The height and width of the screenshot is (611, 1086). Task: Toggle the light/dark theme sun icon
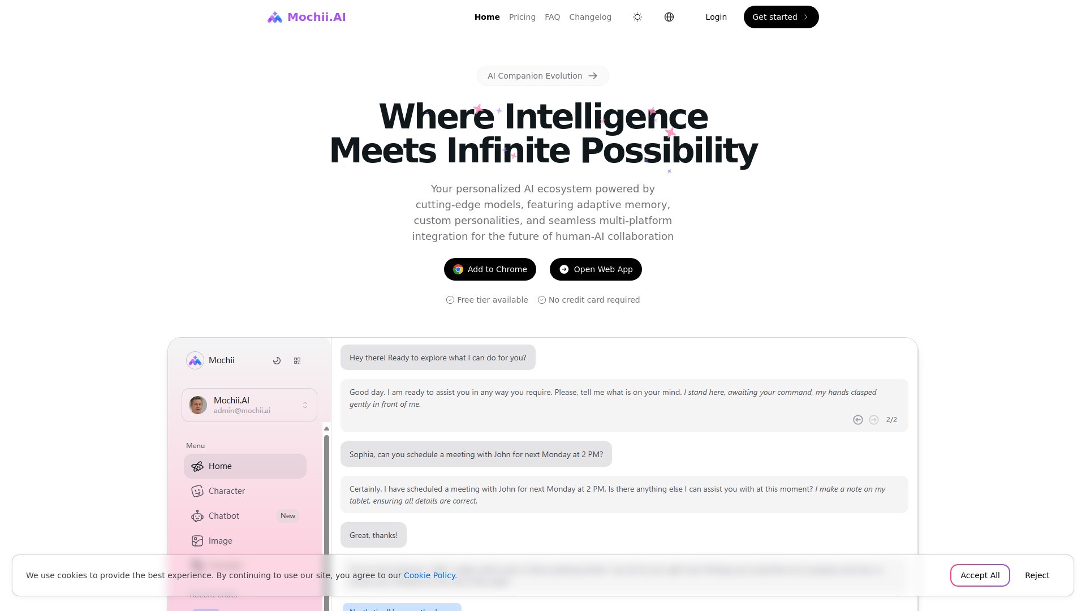coord(637,17)
